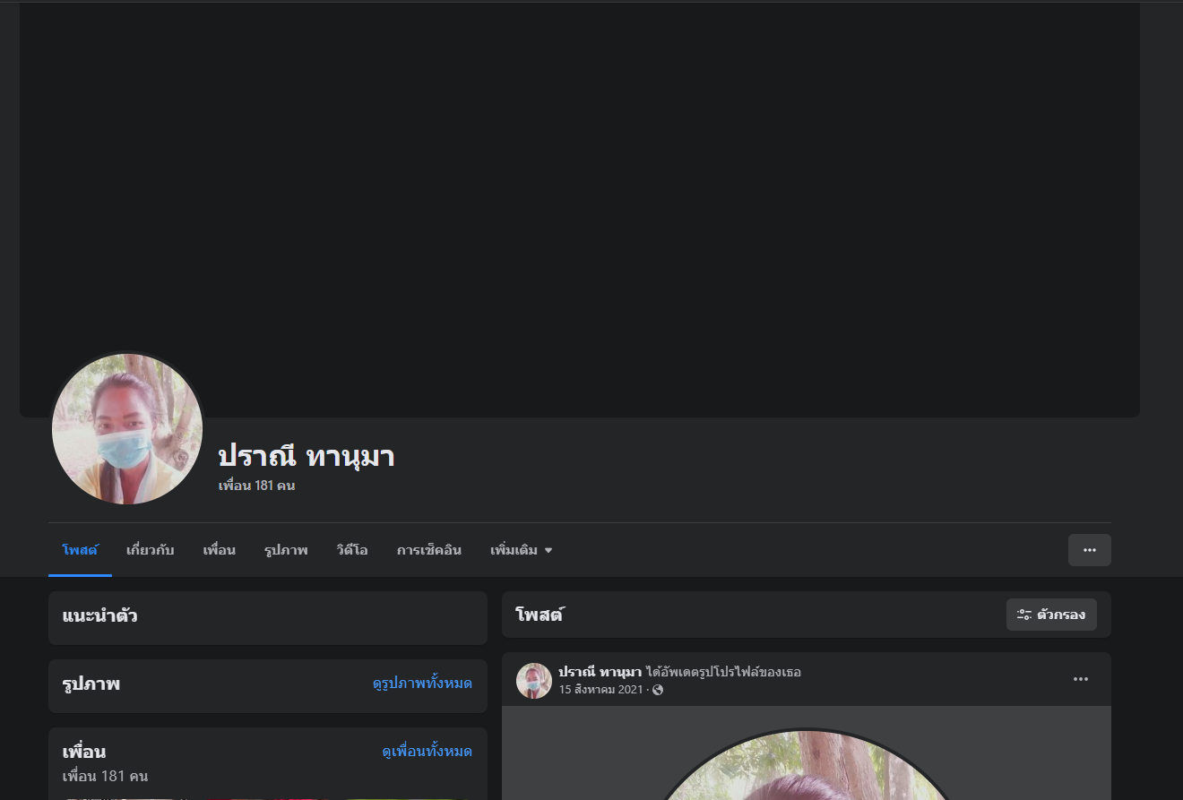Click the profile name heading ปราณี ทานุมา
Viewport: 1183px width, 800px height.
tap(307, 457)
